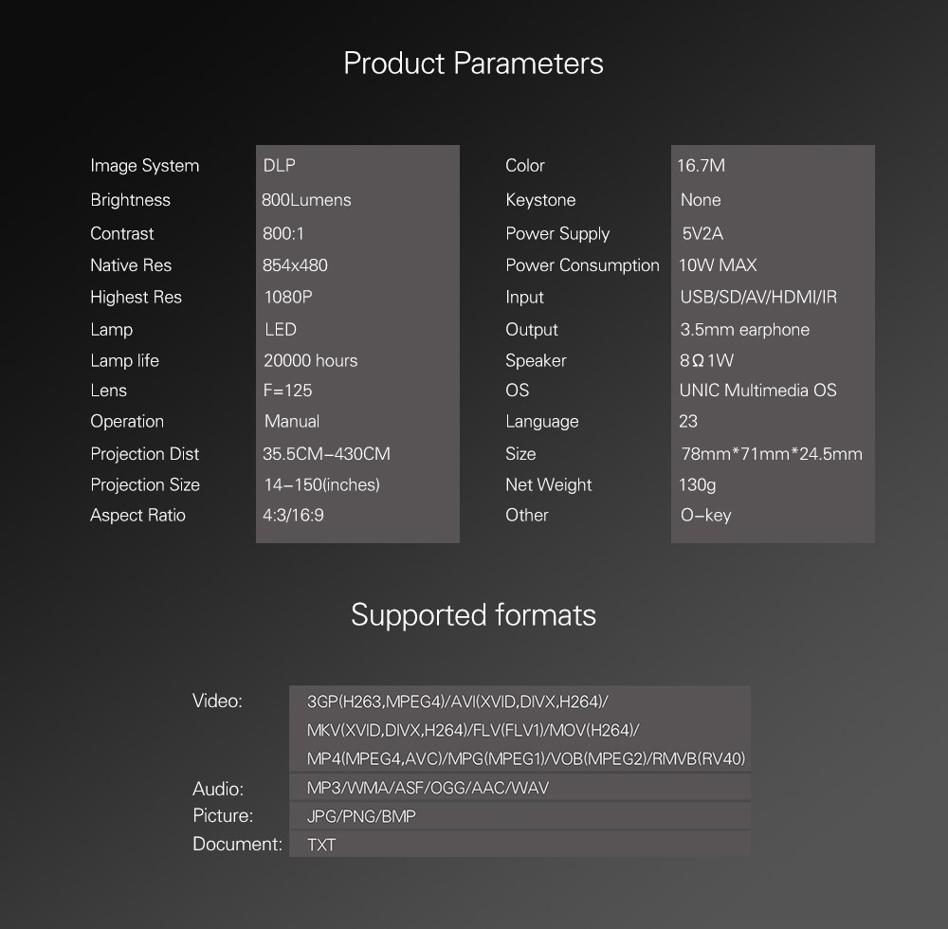
Task: Click the Supported formats heading
Action: [x=473, y=615]
